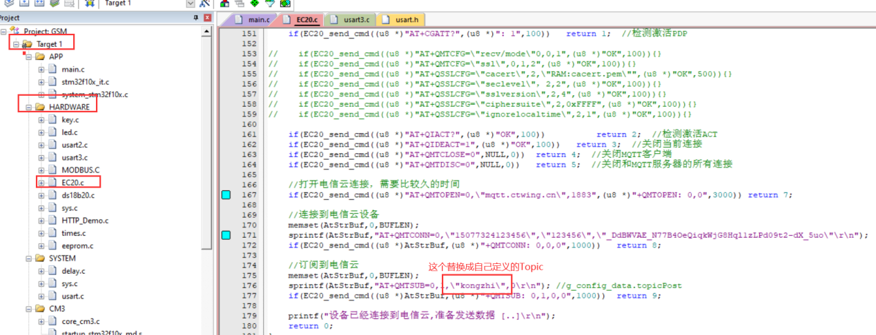Image resolution: width=876 pixels, height=335 pixels.
Task: Click the SYSTEM folder icon
Action: point(40,258)
